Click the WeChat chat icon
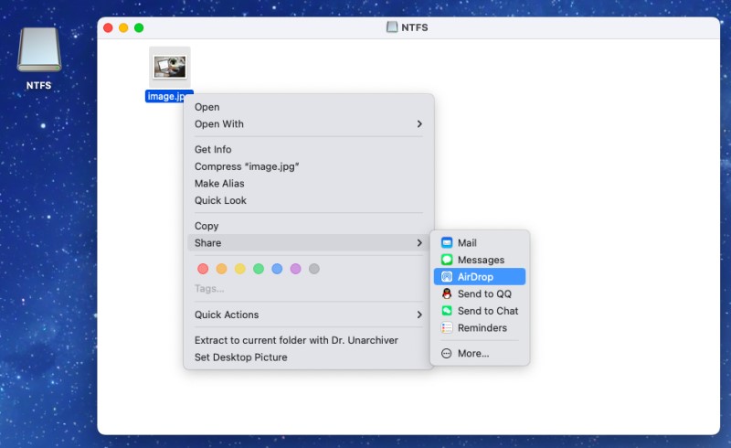Viewport: 731px width, 448px height. [447, 311]
